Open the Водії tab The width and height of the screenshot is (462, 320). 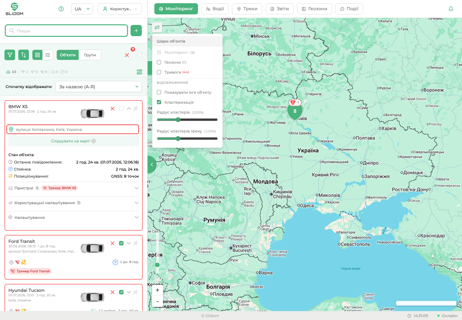[x=215, y=9]
